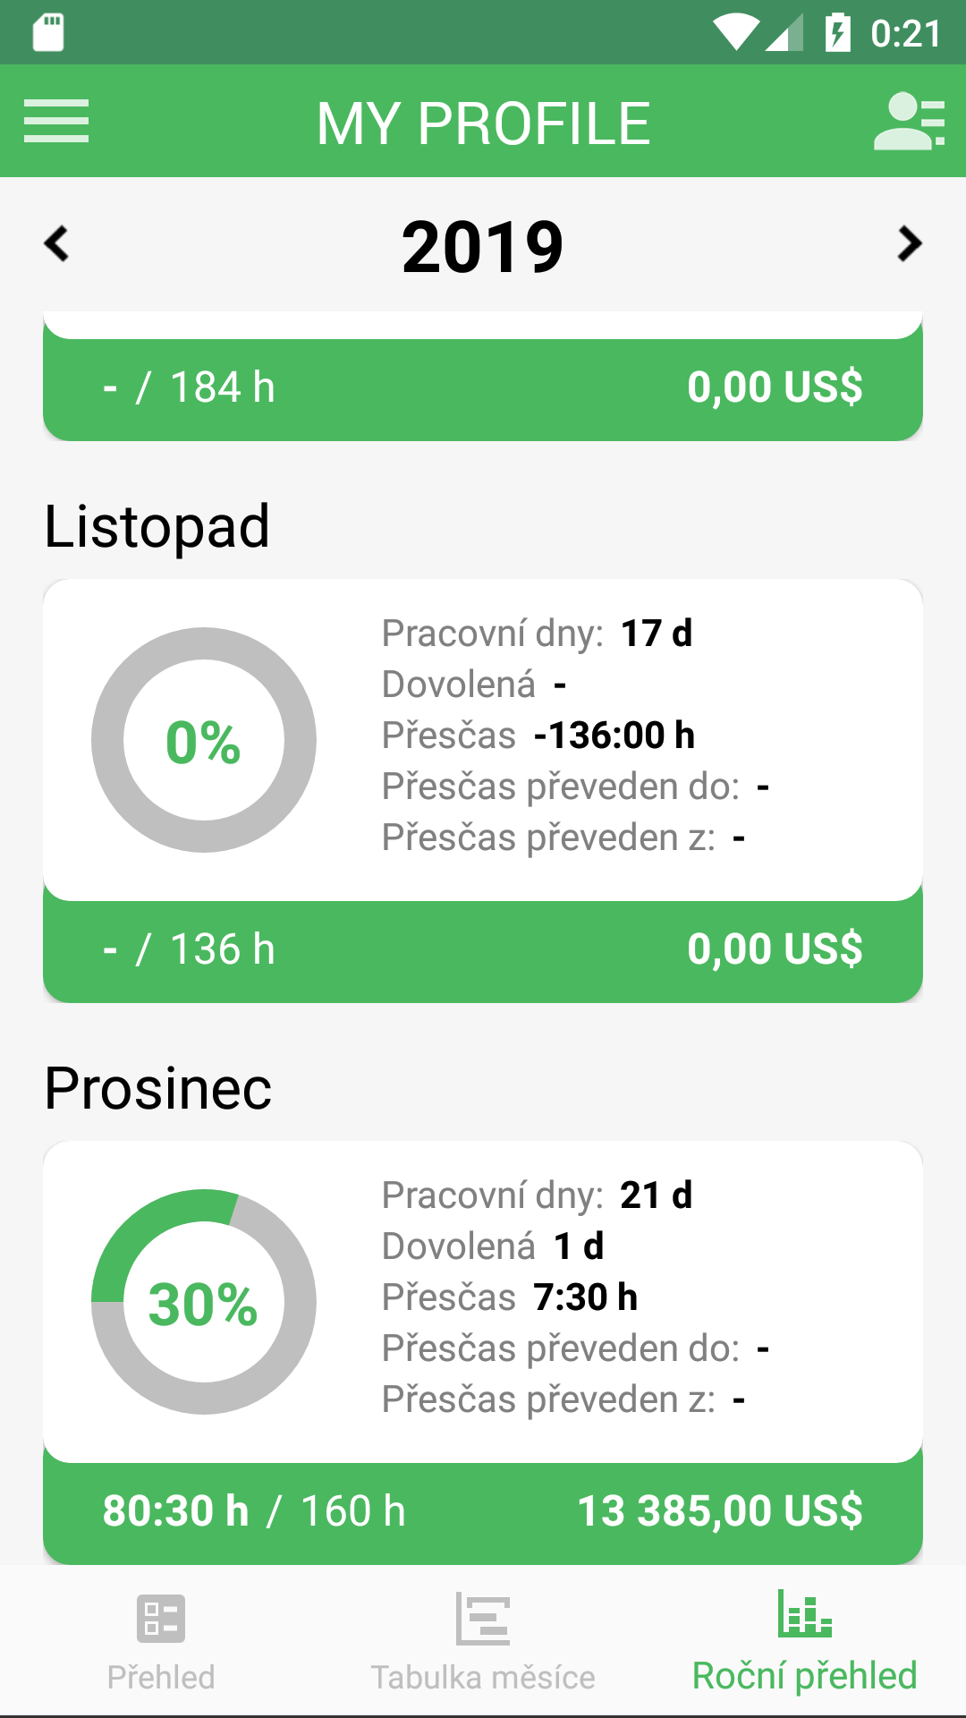This screenshot has height=1718, width=966.
Task: Tap the 184 h summary bar
Action: (x=483, y=388)
